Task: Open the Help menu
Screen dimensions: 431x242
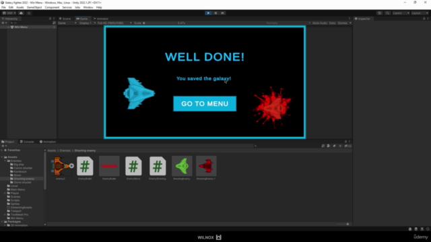Action: tap(99, 7)
